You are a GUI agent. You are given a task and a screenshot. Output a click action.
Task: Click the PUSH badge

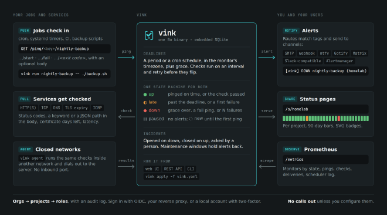pyautogui.click(x=25, y=31)
